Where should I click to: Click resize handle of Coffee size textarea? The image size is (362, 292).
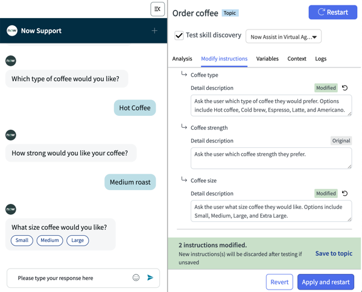[x=349, y=219]
